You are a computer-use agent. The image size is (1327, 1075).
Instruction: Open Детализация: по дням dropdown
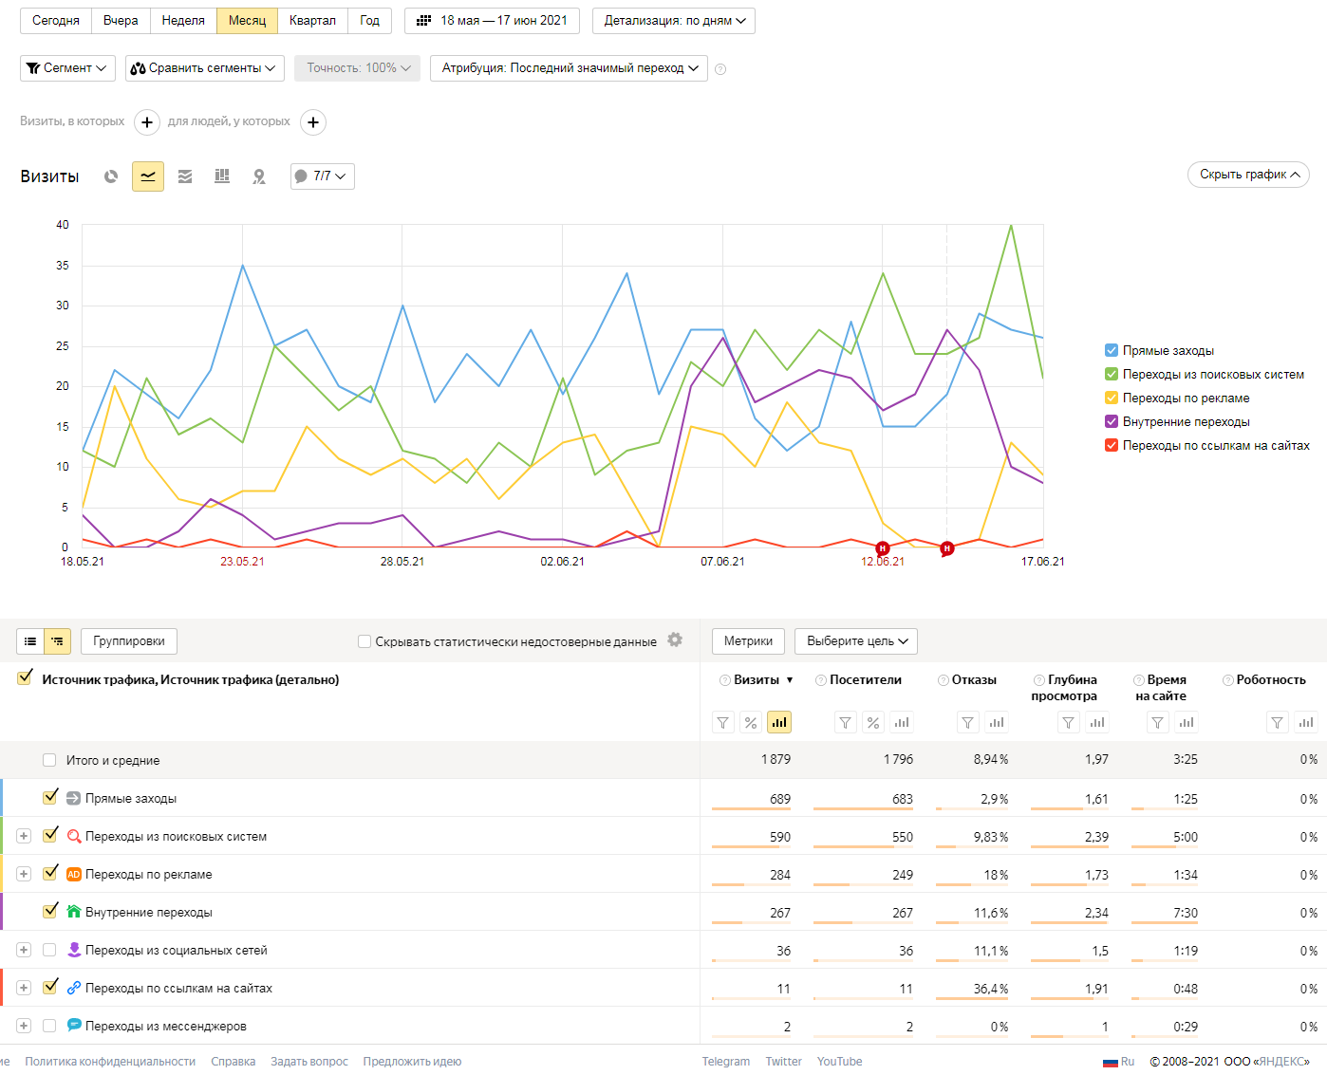click(x=674, y=21)
